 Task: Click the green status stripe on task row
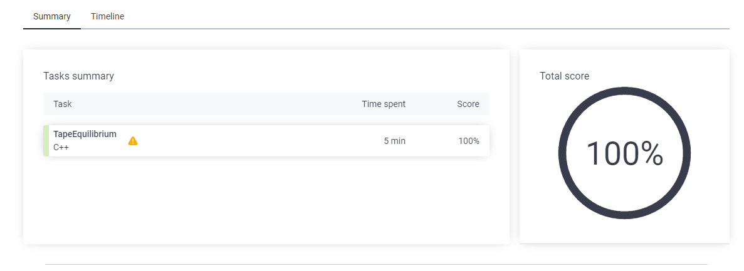pos(46,141)
